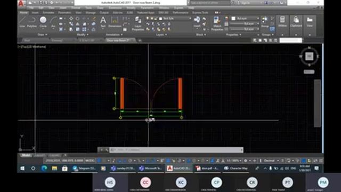Image resolution: width=341 pixels, height=192 pixels.
Task: Open File Explorer from the taskbar
Action: [54, 169]
